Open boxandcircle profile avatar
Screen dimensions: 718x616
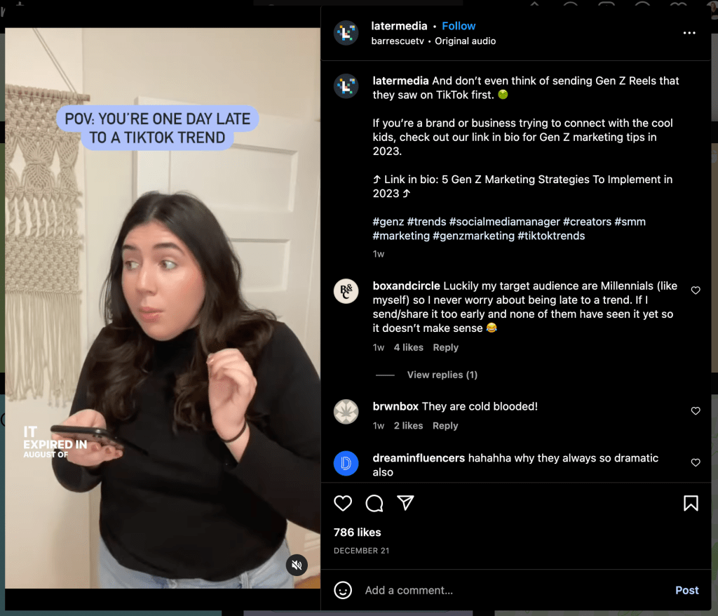pos(346,291)
